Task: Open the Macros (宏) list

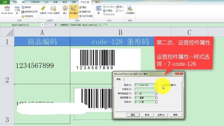Action: coord(17,10)
